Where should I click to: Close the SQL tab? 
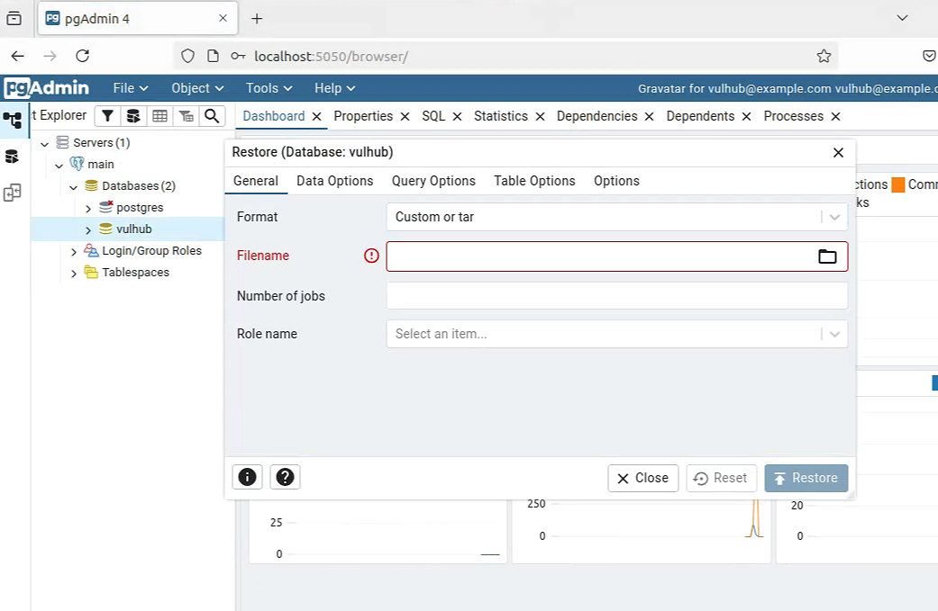coord(457,116)
